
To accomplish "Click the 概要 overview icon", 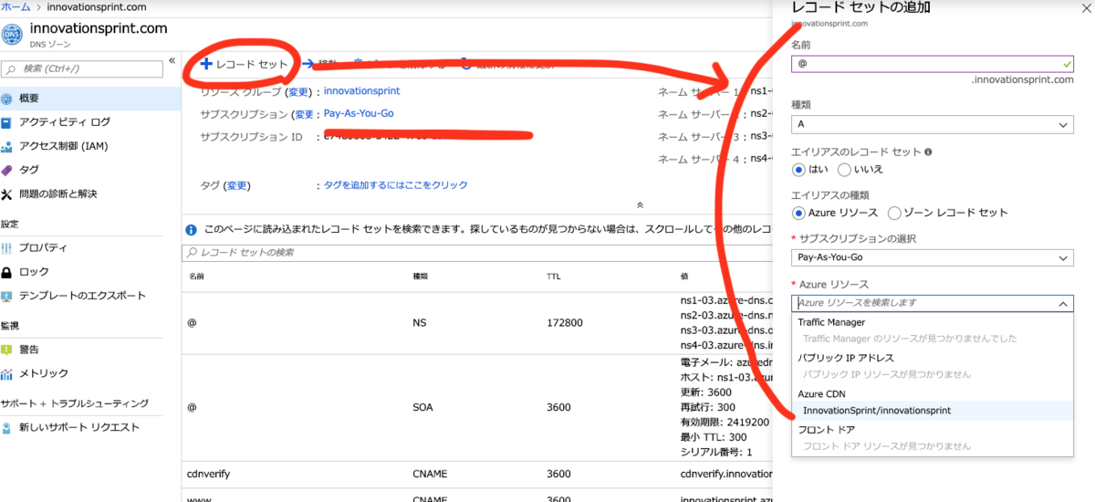I will coord(7,99).
